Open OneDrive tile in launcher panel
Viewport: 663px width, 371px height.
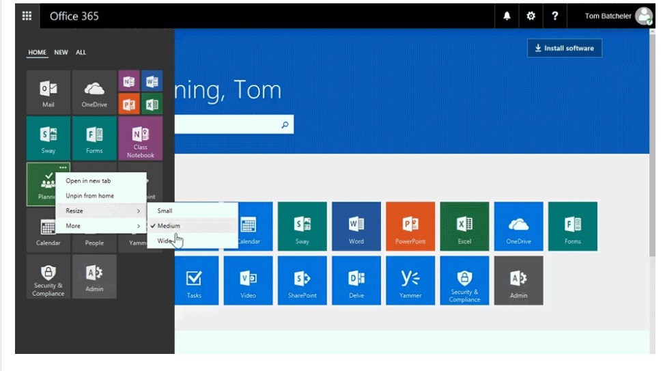pos(94,92)
